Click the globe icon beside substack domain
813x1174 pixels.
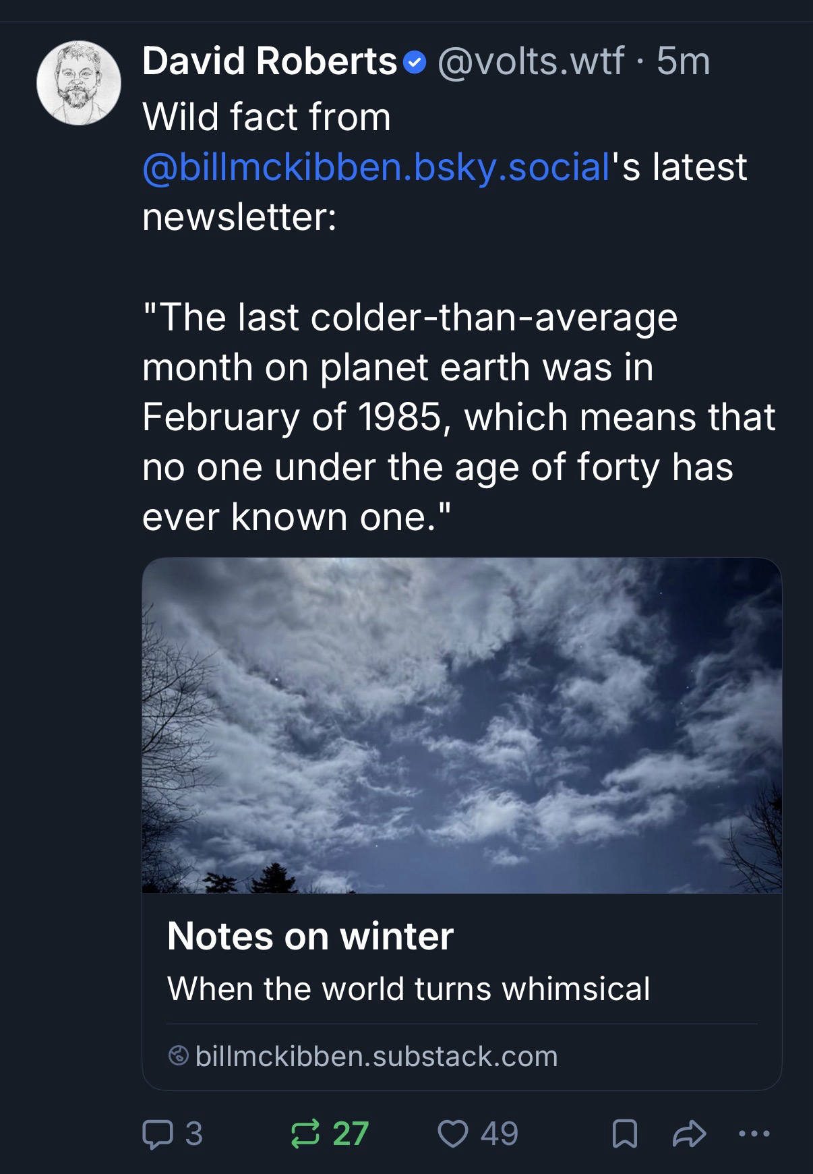[178, 1056]
